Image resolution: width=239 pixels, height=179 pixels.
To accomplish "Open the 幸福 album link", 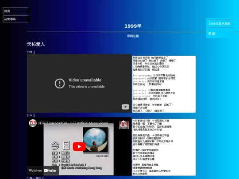I will [212, 34].
